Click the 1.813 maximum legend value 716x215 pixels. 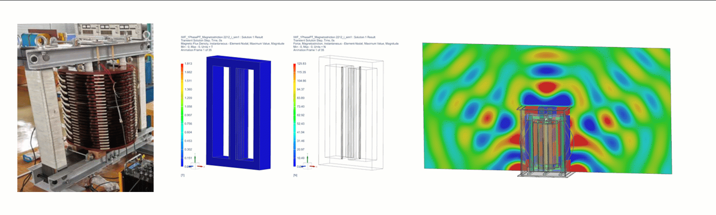188,64
